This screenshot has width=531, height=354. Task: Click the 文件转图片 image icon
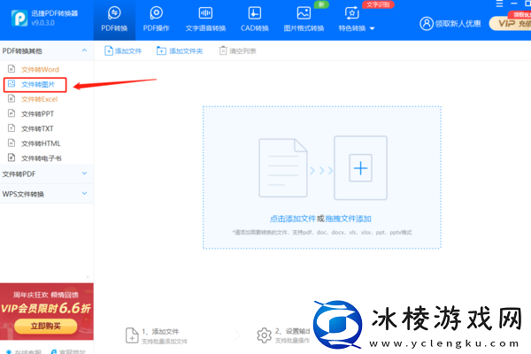(12, 84)
